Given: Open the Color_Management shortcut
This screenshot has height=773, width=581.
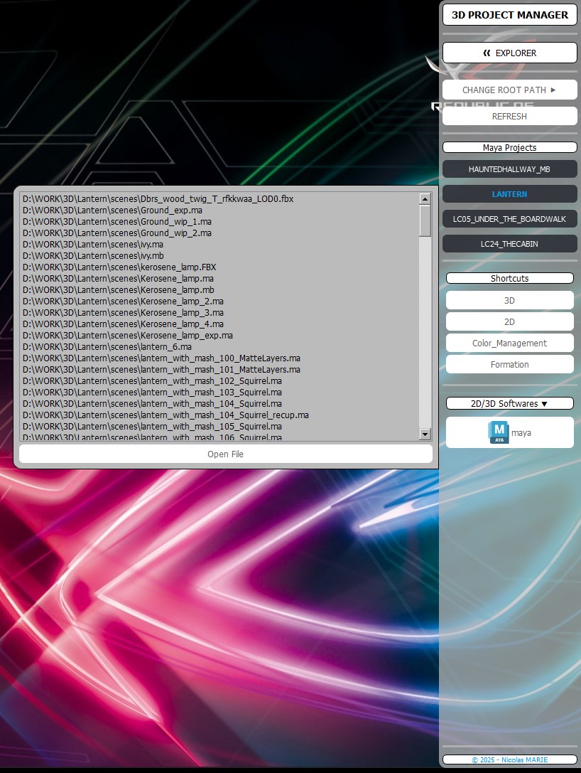Looking at the screenshot, I should point(509,343).
